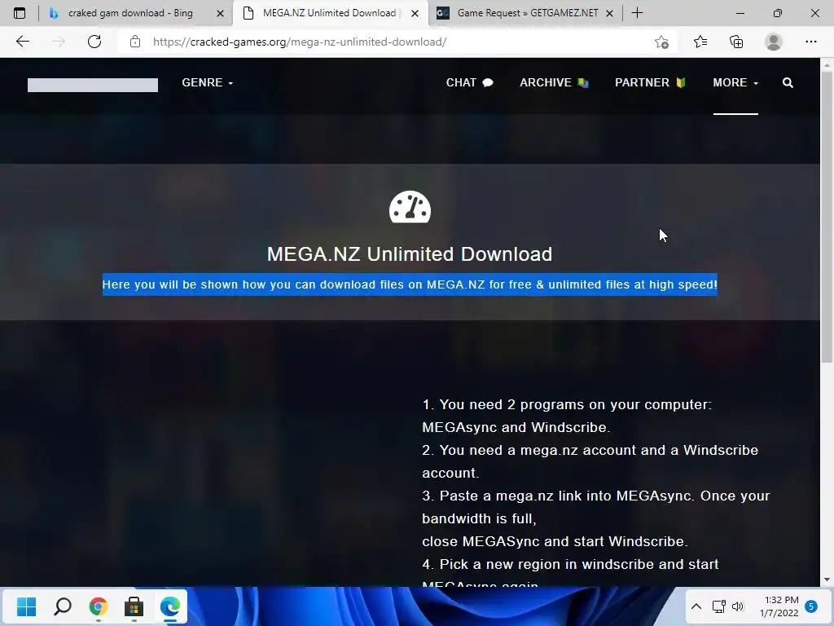Click step 4 about picking new region
The width and height of the screenshot is (834, 626).
tap(570, 574)
